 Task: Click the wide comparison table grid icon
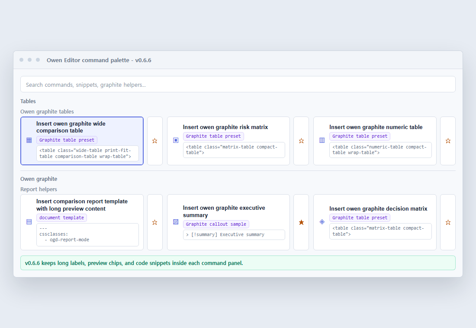(29, 140)
